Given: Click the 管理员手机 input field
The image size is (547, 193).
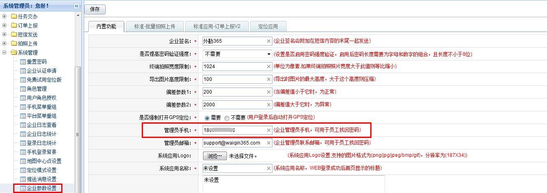Looking at the screenshot, I should tap(234, 130).
